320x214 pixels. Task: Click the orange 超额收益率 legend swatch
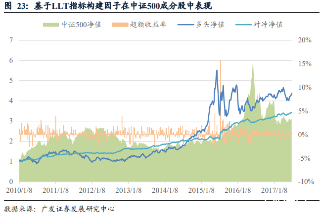coord(120,25)
